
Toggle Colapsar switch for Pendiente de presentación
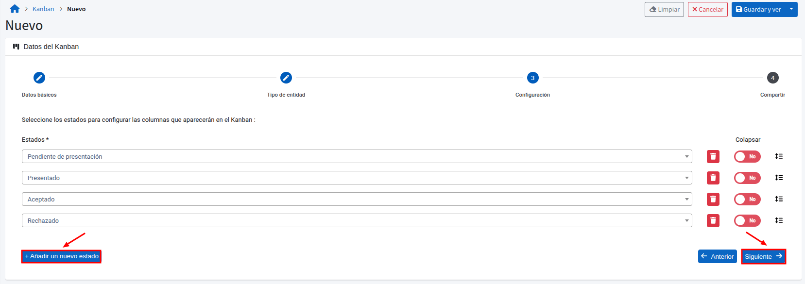click(747, 156)
